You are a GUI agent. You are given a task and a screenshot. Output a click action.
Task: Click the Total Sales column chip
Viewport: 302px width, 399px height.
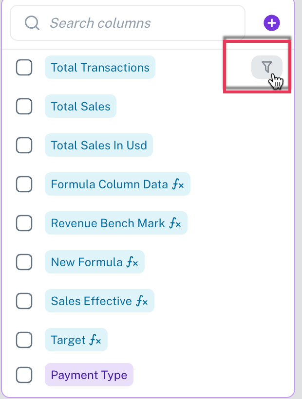pos(80,106)
